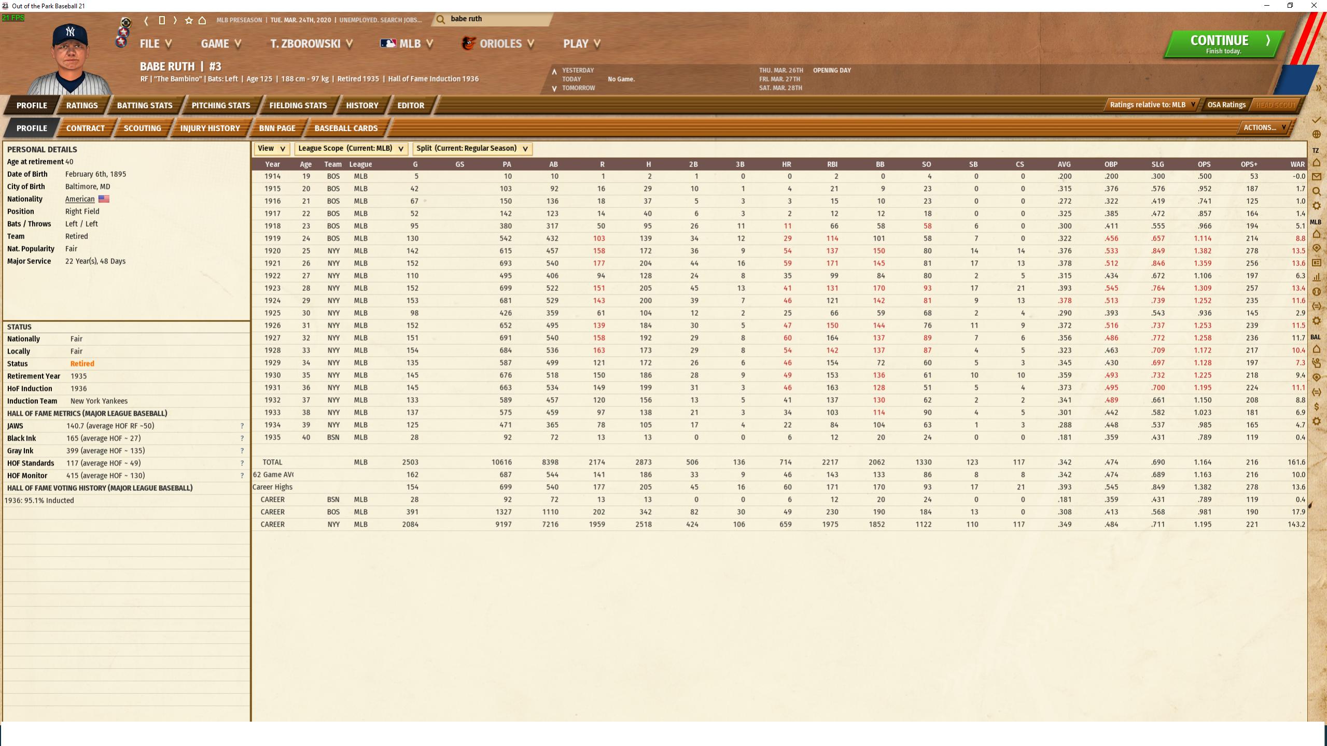The height and width of the screenshot is (746, 1327).
Task: Go to home screen via house icon
Action: (202, 20)
